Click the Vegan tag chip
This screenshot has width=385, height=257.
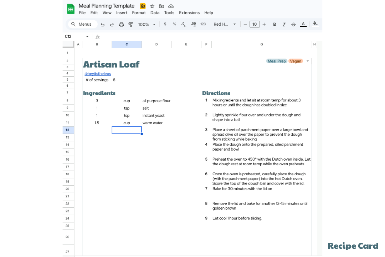click(x=296, y=61)
